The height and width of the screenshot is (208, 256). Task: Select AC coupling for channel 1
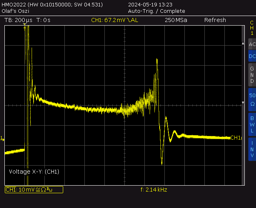click(252, 44)
